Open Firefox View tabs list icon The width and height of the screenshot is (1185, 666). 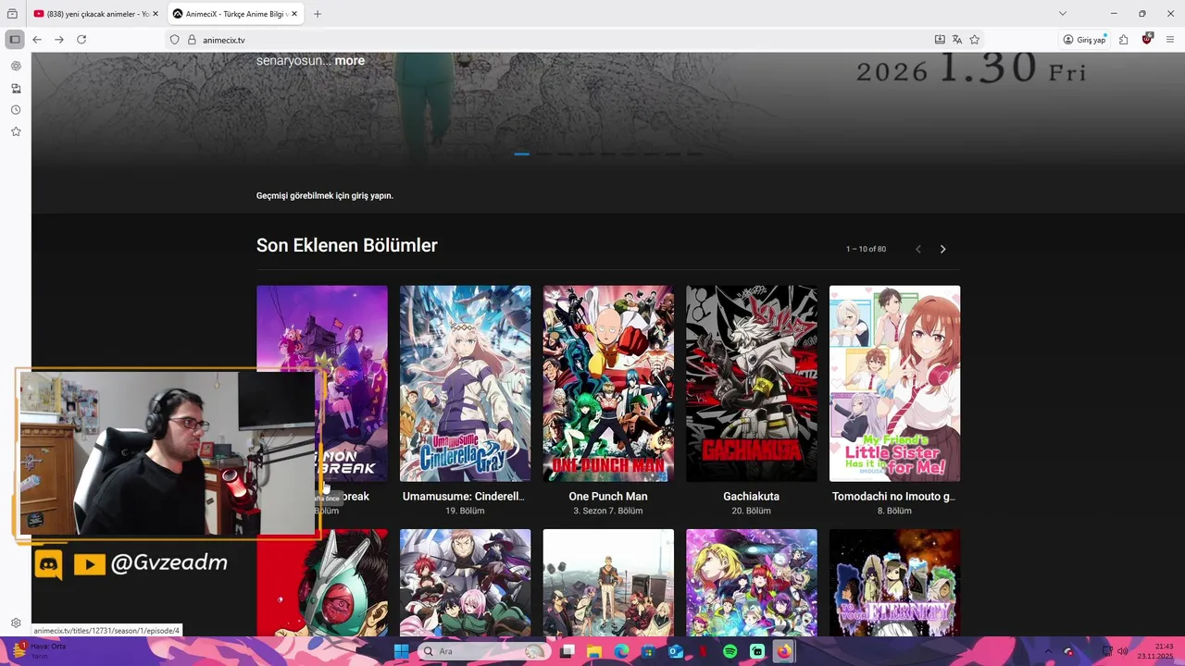pyautogui.click(x=12, y=14)
